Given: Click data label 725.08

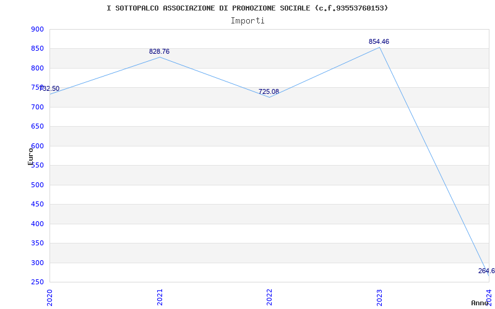Looking at the screenshot, I should point(269,91).
